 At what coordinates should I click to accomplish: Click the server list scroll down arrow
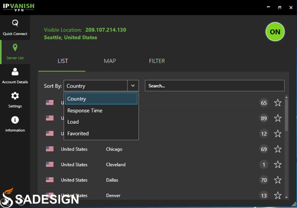click(287, 197)
